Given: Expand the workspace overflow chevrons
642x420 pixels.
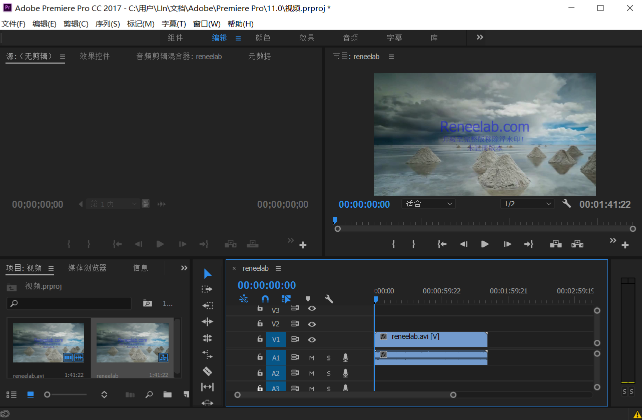Looking at the screenshot, I should click(480, 38).
